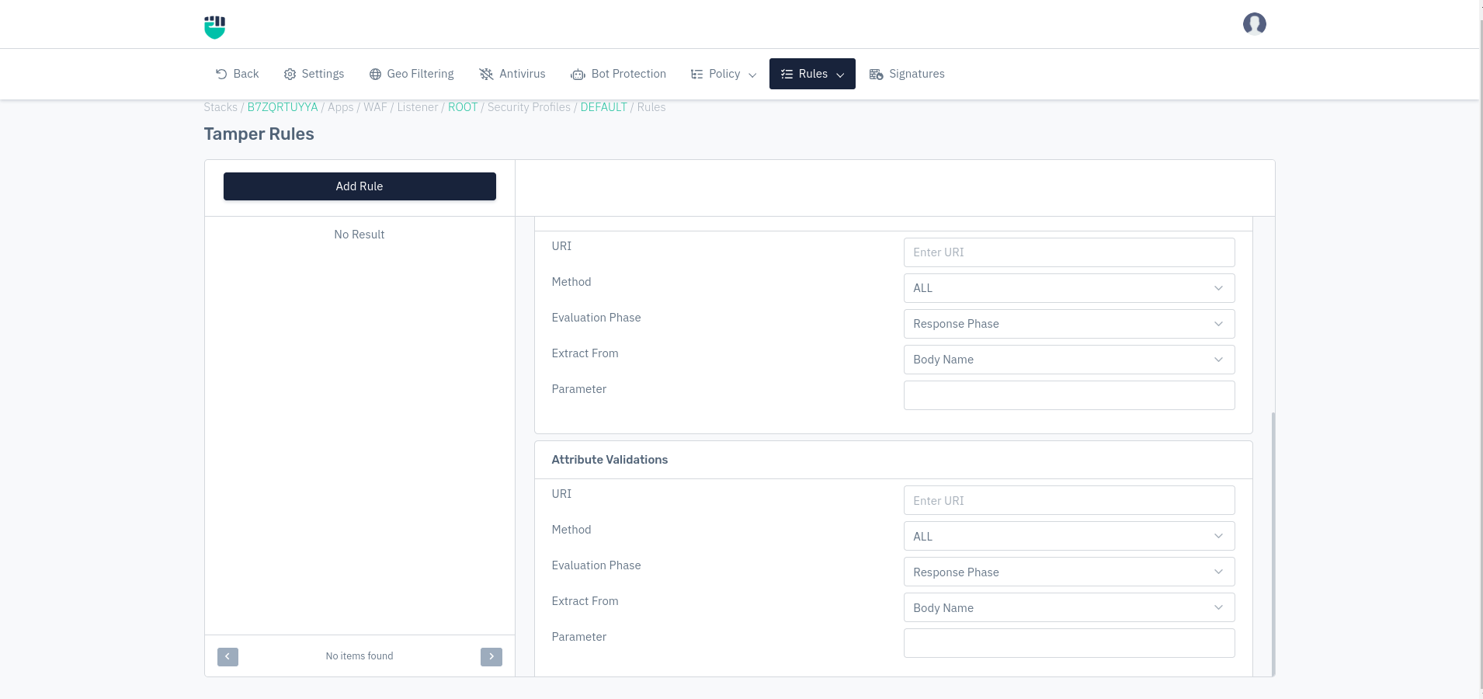Click the Apps breadcrumb text
The image size is (1483, 699).
[340, 107]
